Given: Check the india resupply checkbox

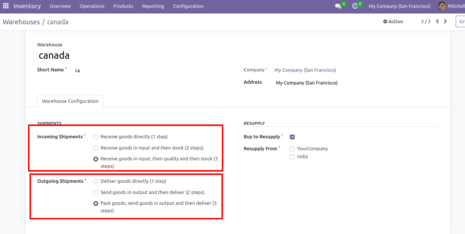Looking at the screenshot, I should click(292, 157).
